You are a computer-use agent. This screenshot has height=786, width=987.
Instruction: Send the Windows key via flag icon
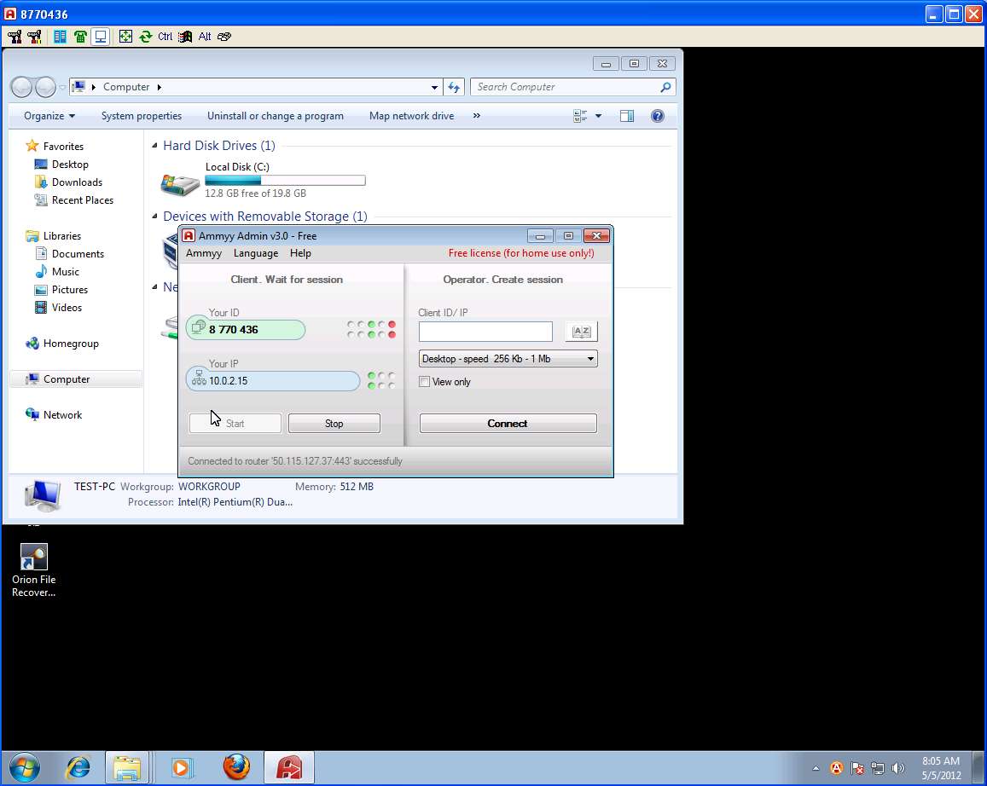pyautogui.click(x=184, y=37)
